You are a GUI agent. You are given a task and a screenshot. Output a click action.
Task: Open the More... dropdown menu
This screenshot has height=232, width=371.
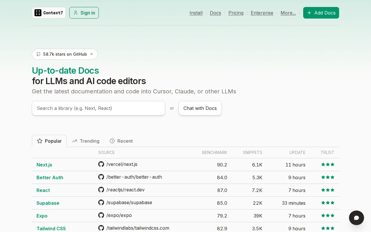point(288,13)
